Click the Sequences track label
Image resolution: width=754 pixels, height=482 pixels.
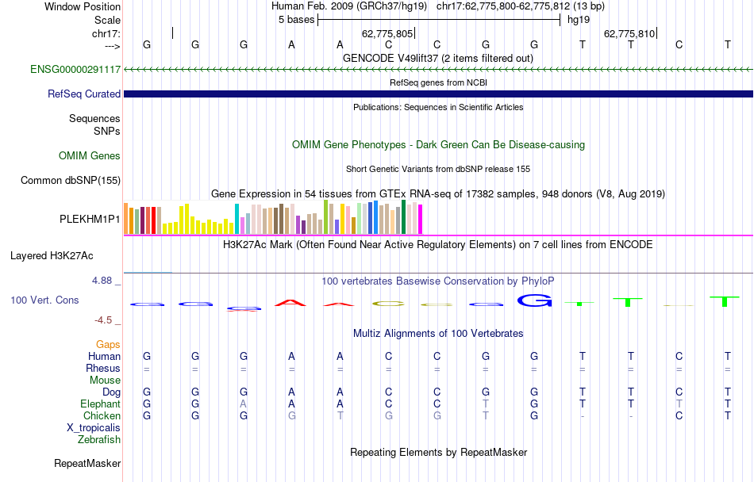tap(94, 119)
